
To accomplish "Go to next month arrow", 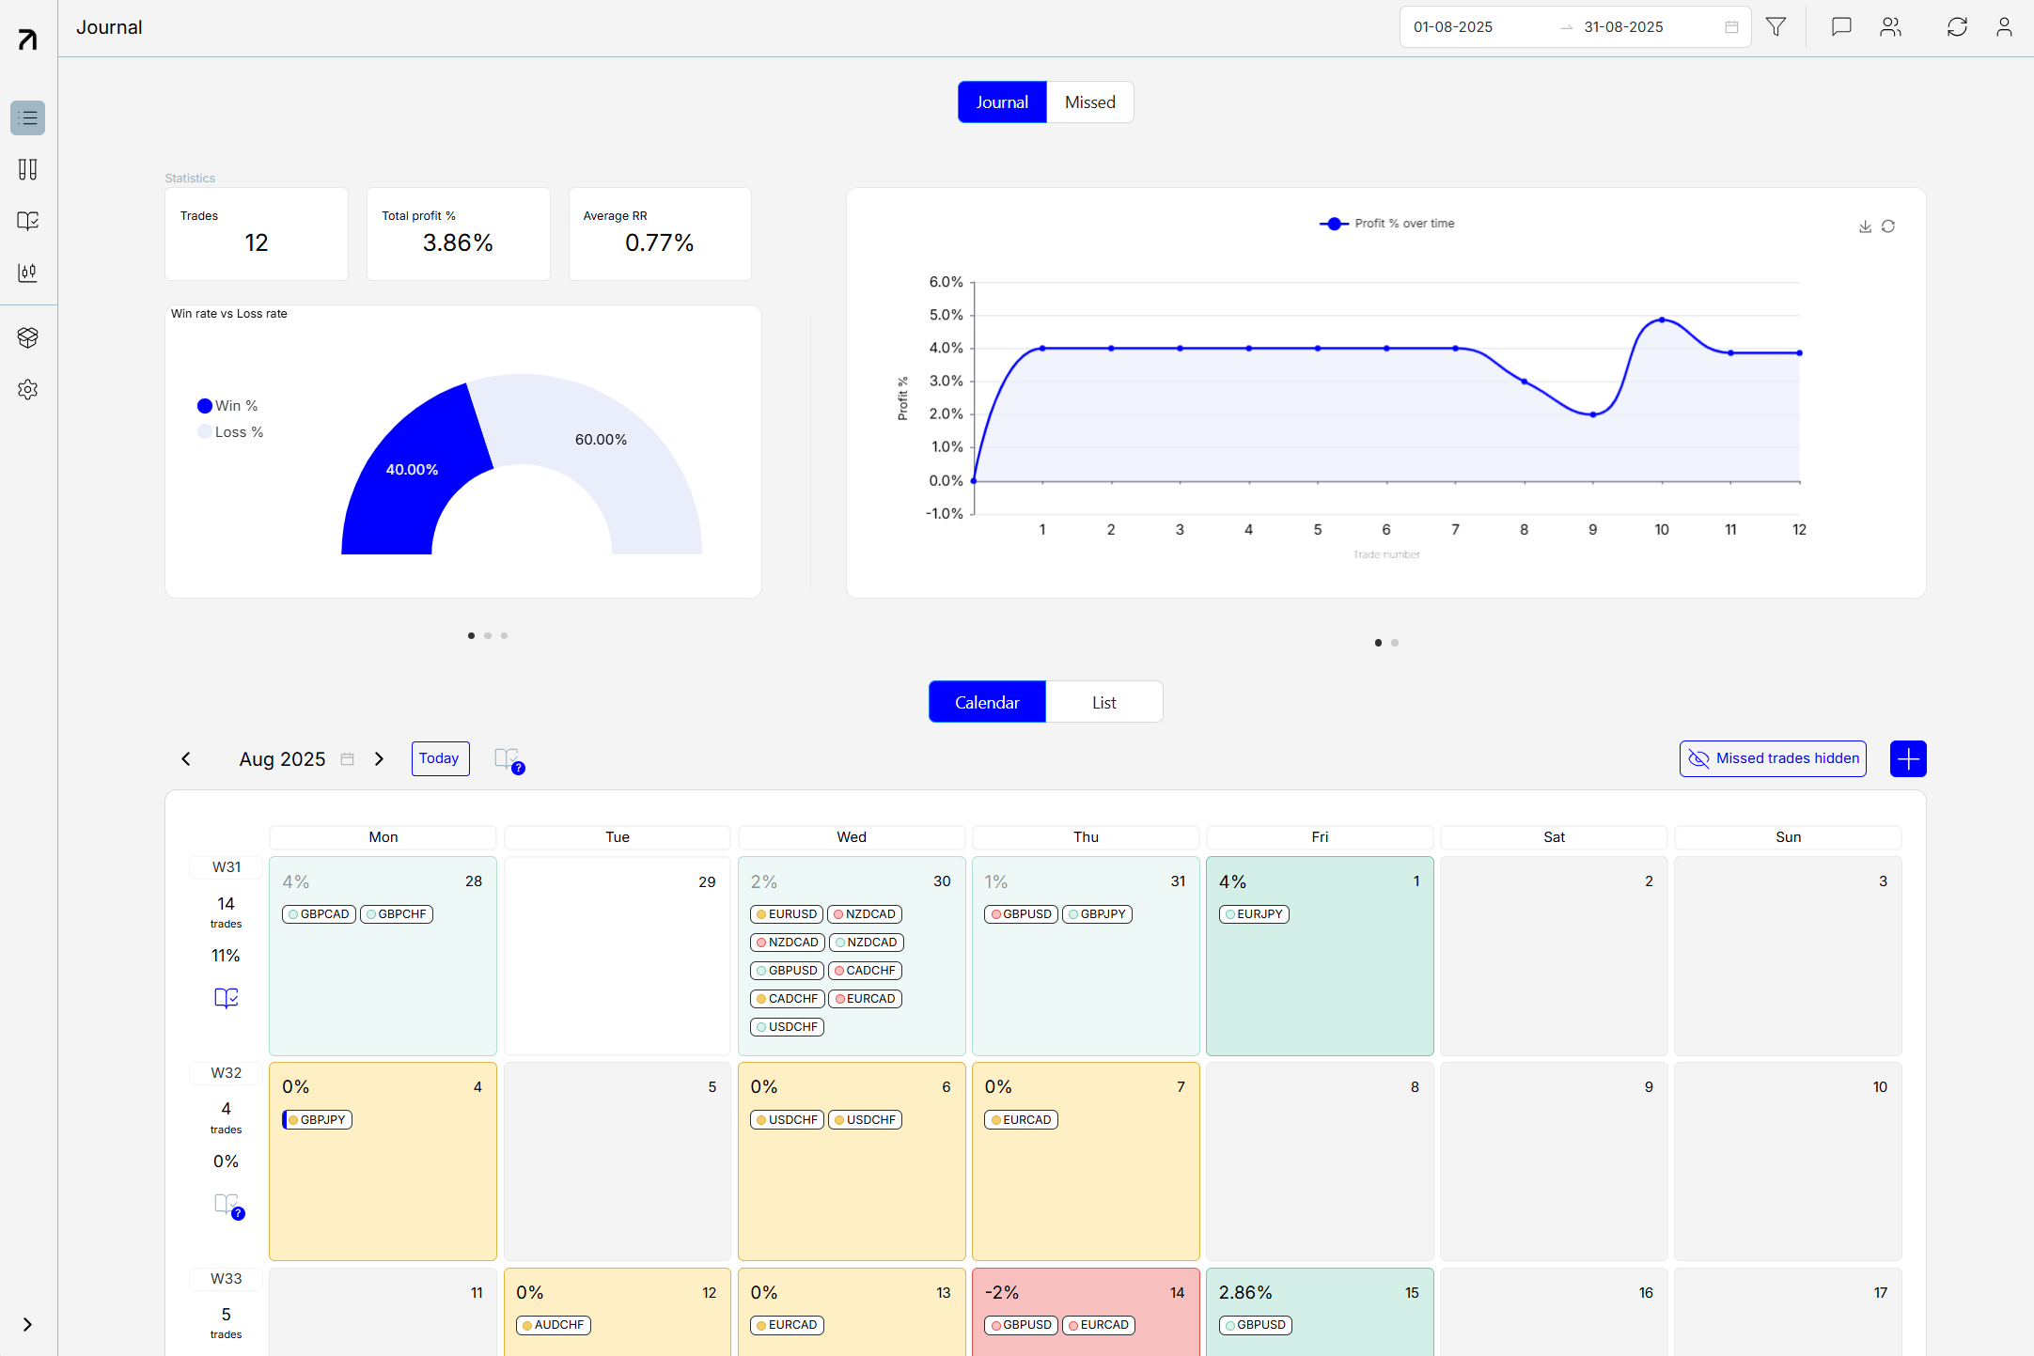I will (x=379, y=759).
